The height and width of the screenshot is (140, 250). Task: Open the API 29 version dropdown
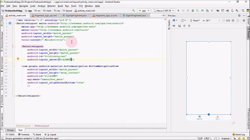click(206, 21)
